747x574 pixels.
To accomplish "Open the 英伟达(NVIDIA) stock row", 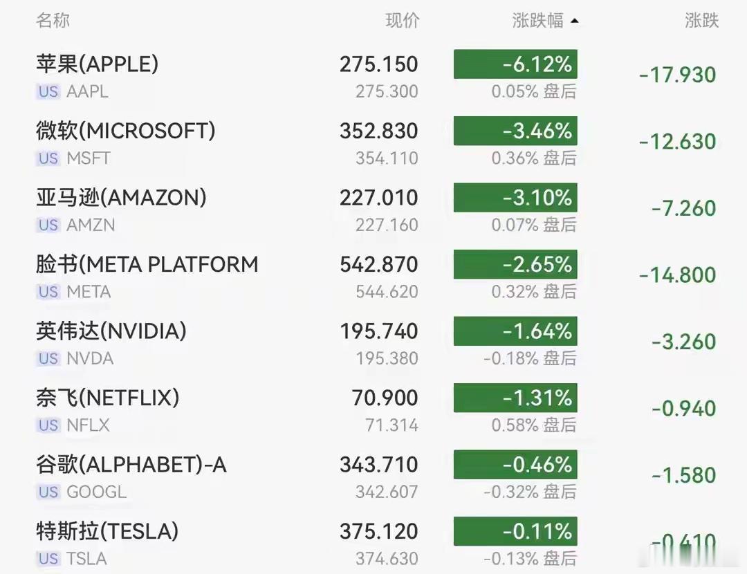I will (373, 343).
